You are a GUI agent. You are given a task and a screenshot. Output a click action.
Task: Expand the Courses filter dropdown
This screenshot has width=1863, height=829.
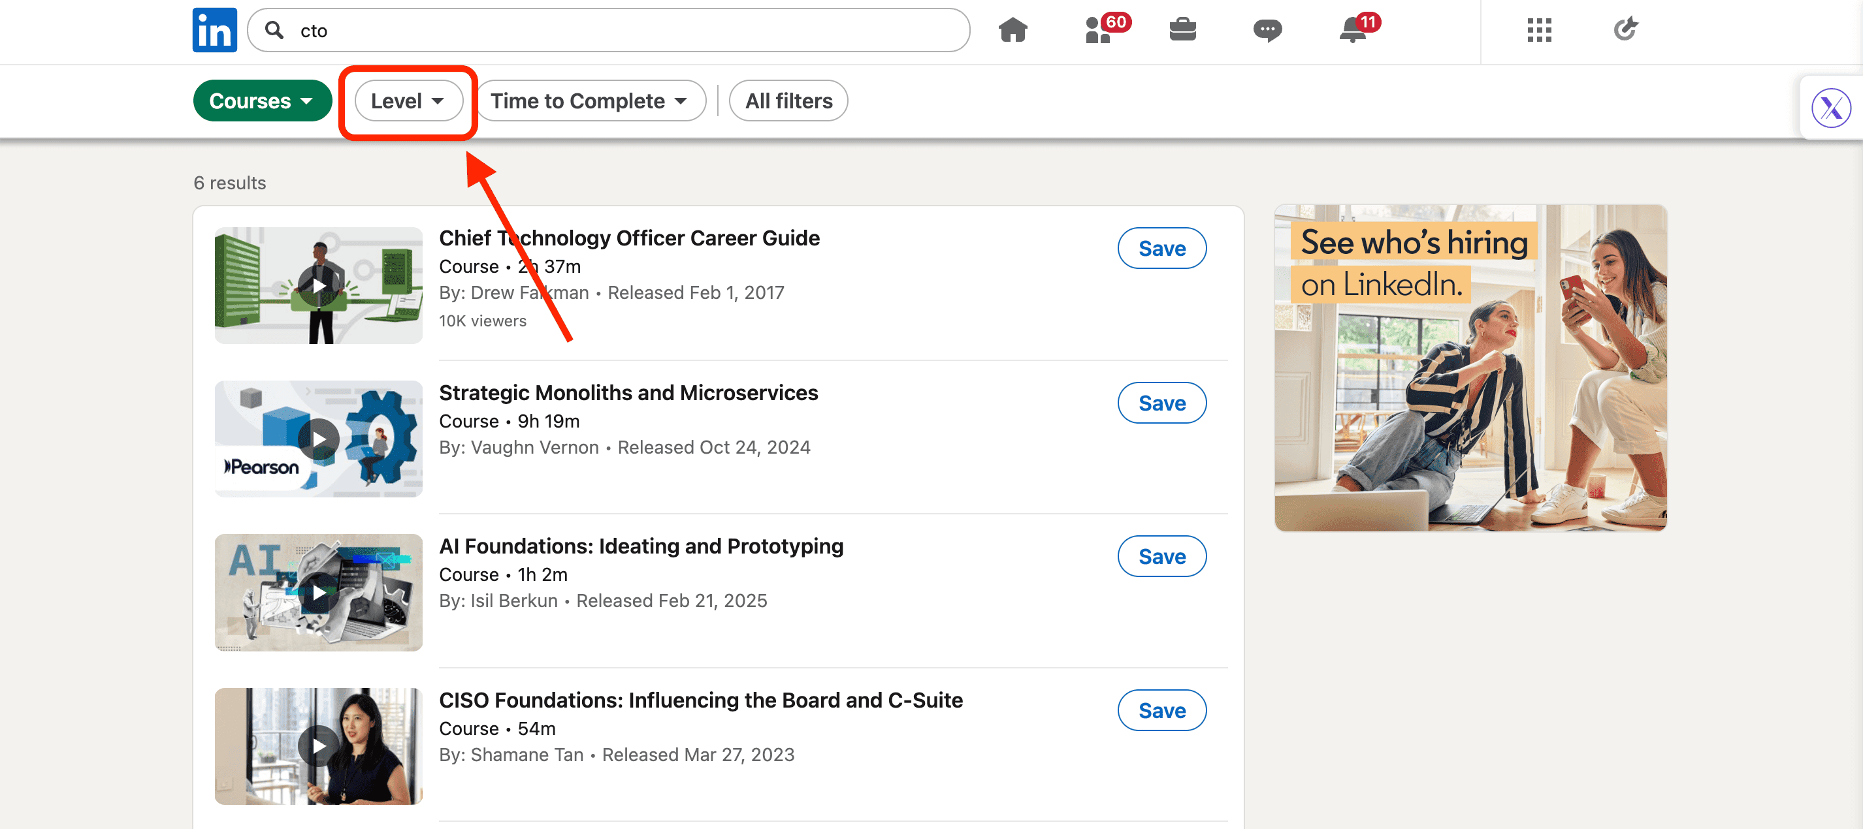262,101
